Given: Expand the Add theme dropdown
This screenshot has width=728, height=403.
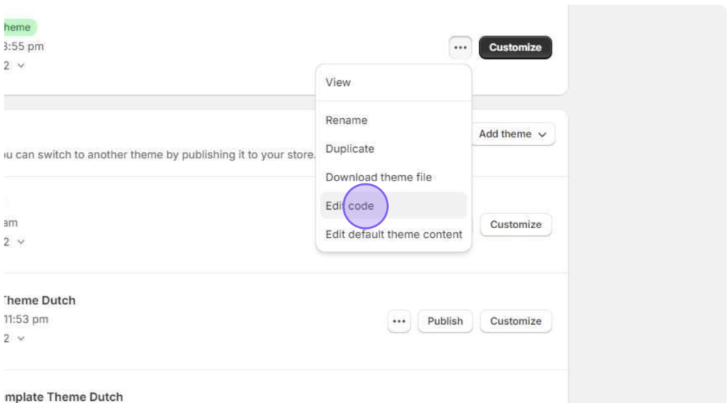Looking at the screenshot, I should tap(513, 134).
